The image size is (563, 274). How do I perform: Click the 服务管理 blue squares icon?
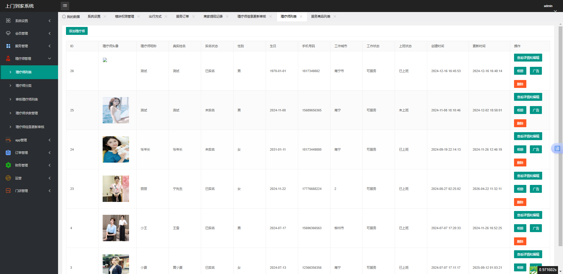pyautogui.click(x=8, y=46)
